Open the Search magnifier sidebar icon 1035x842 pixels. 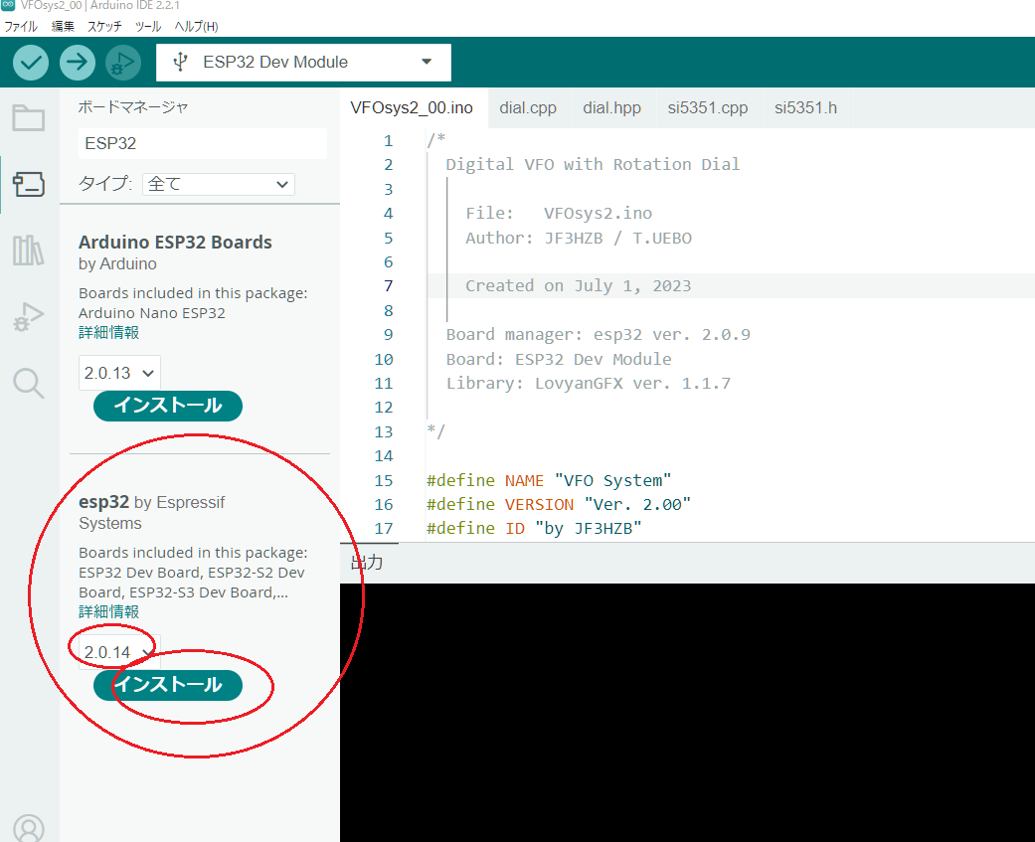point(29,384)
